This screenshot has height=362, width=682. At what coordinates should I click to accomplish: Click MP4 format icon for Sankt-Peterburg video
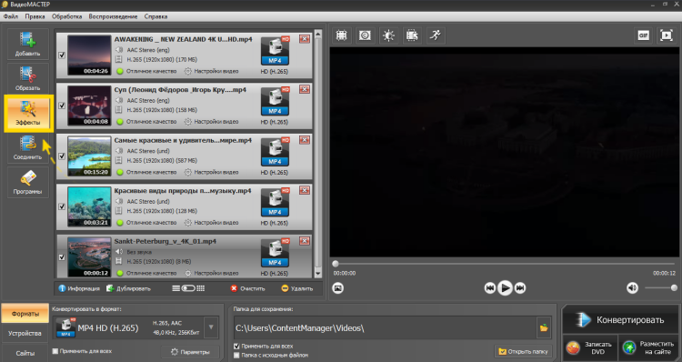275,253
